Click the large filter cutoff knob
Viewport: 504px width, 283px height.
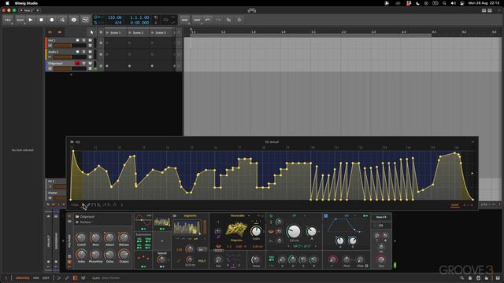294,231
